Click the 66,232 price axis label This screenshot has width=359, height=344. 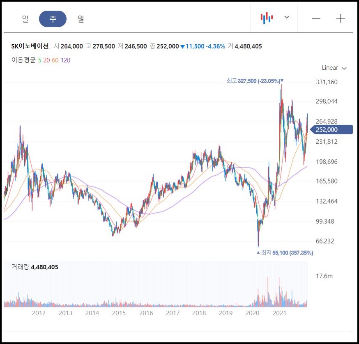(x=325, y=241)
